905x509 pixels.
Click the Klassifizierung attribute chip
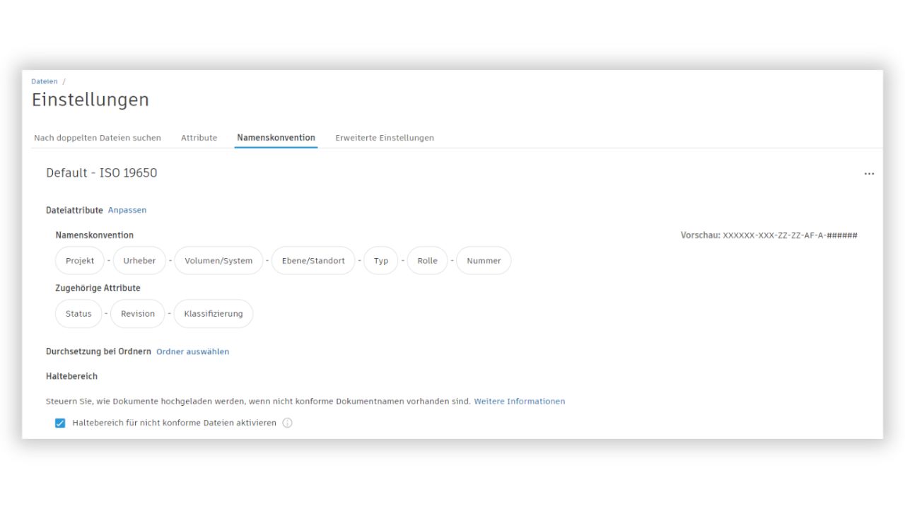[x=213, y=314]
